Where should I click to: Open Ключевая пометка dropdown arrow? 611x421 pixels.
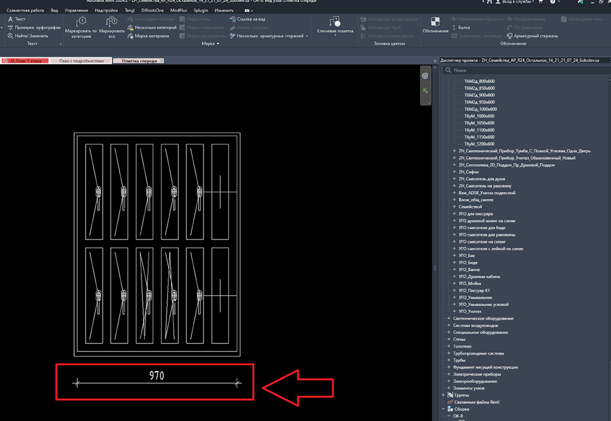coord(335,36)
